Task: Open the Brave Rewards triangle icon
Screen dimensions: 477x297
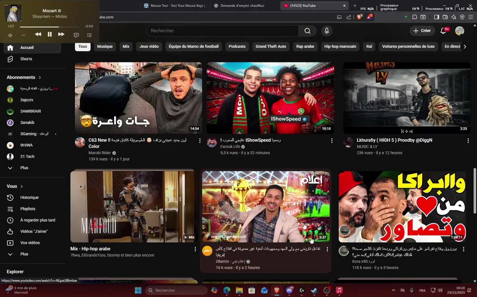Action: 369,17
